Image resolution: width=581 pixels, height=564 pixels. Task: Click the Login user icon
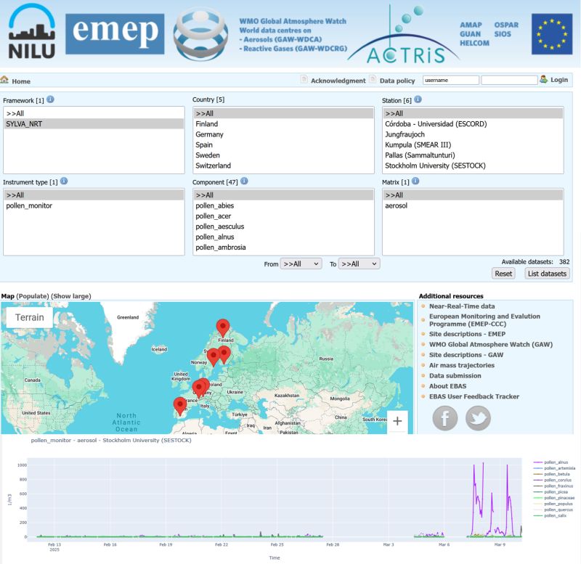(x=543, y=79)
